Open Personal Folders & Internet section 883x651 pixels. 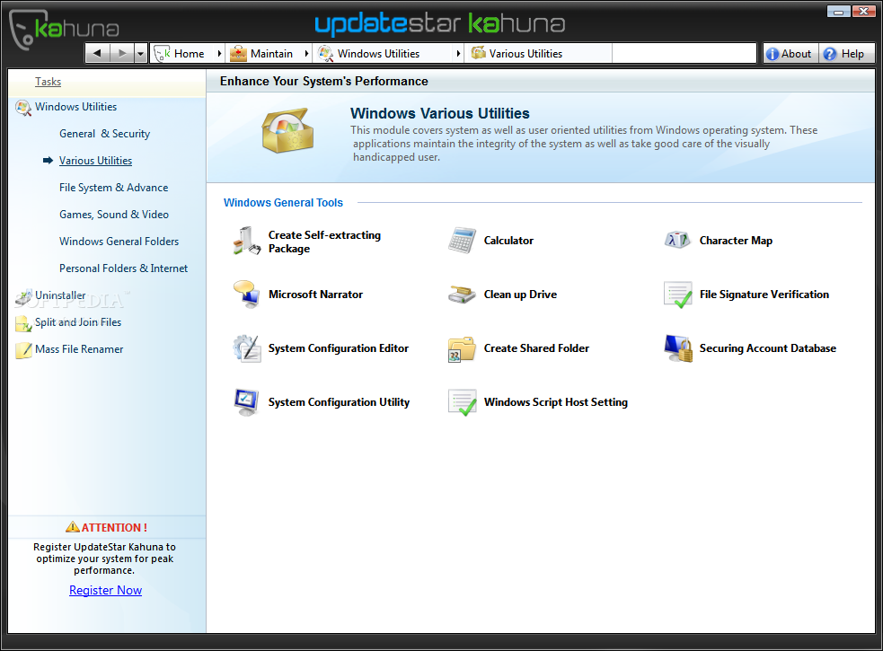[123, 268]
